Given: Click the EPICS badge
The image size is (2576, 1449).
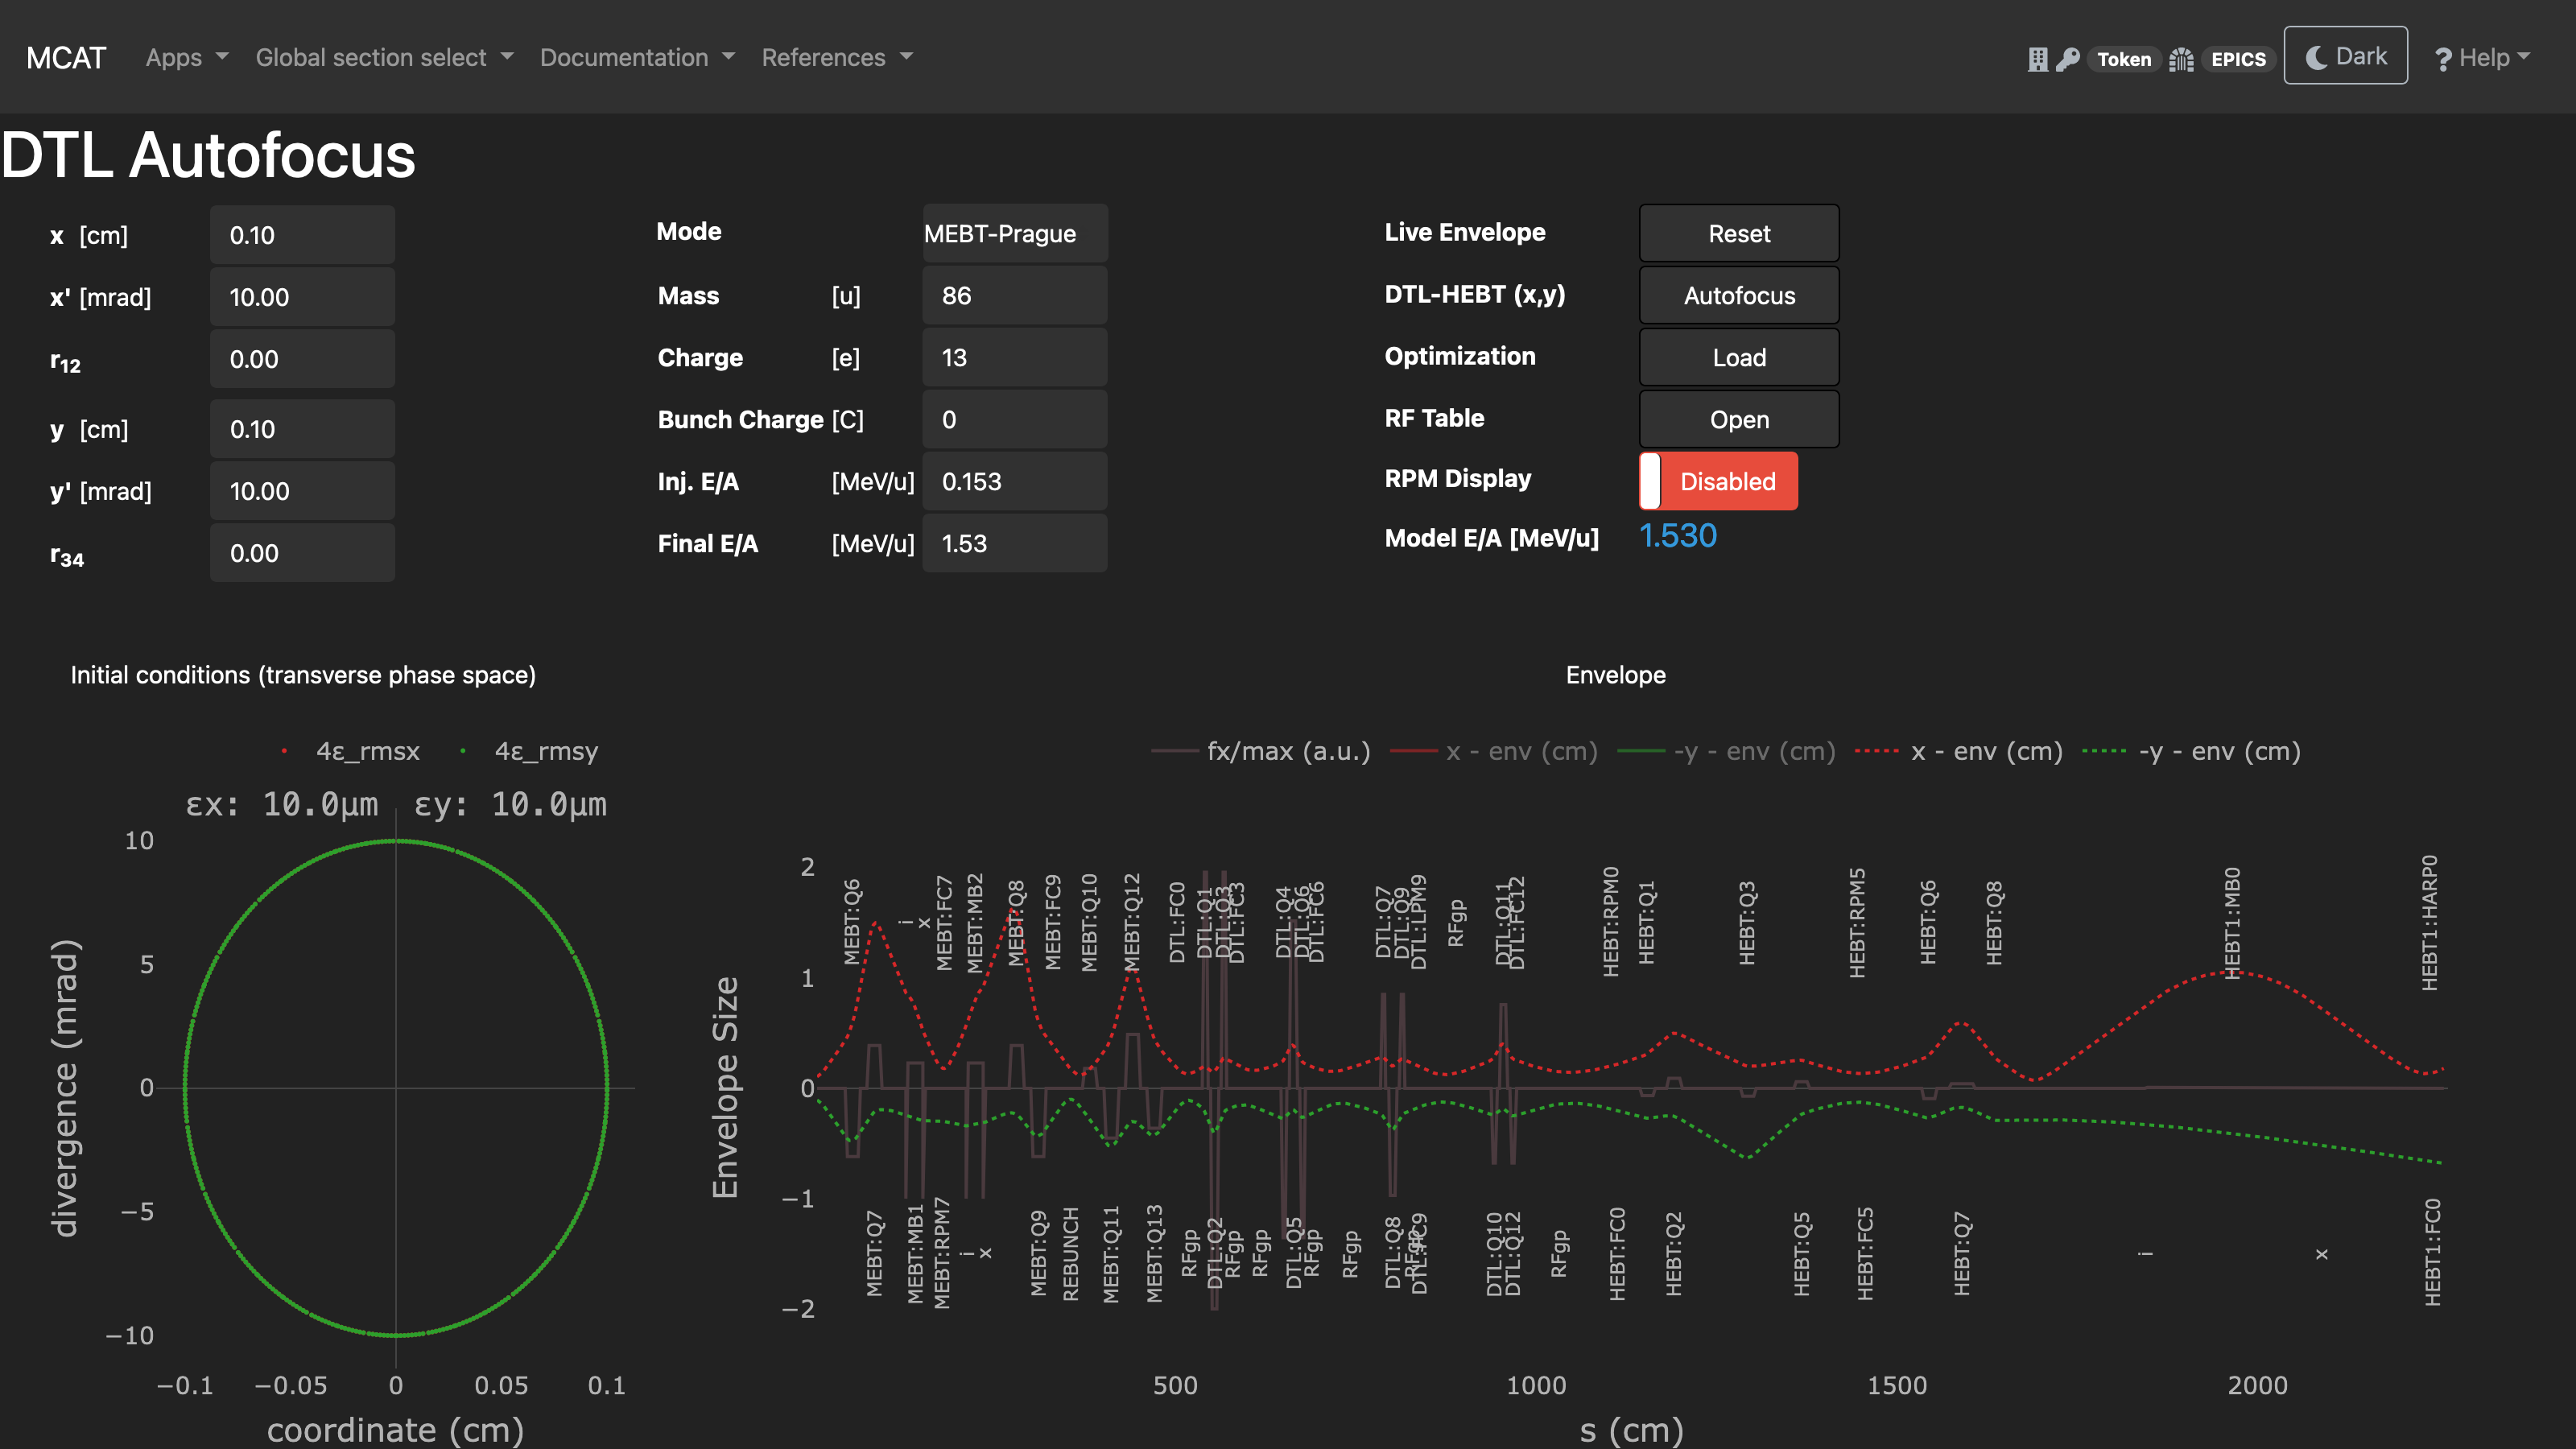Looking at the screenshot, I should click(2238, 59).
